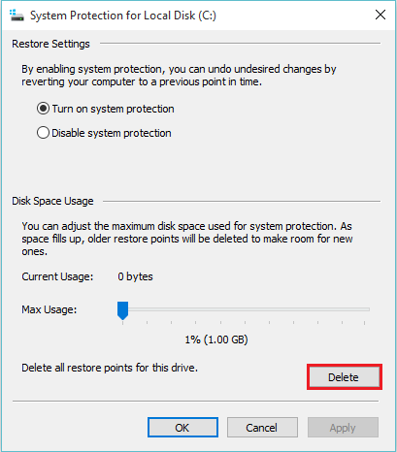Select the Turn on system protection option
Viewport: 397px width, 452px height.
click(x=105, y=109)
